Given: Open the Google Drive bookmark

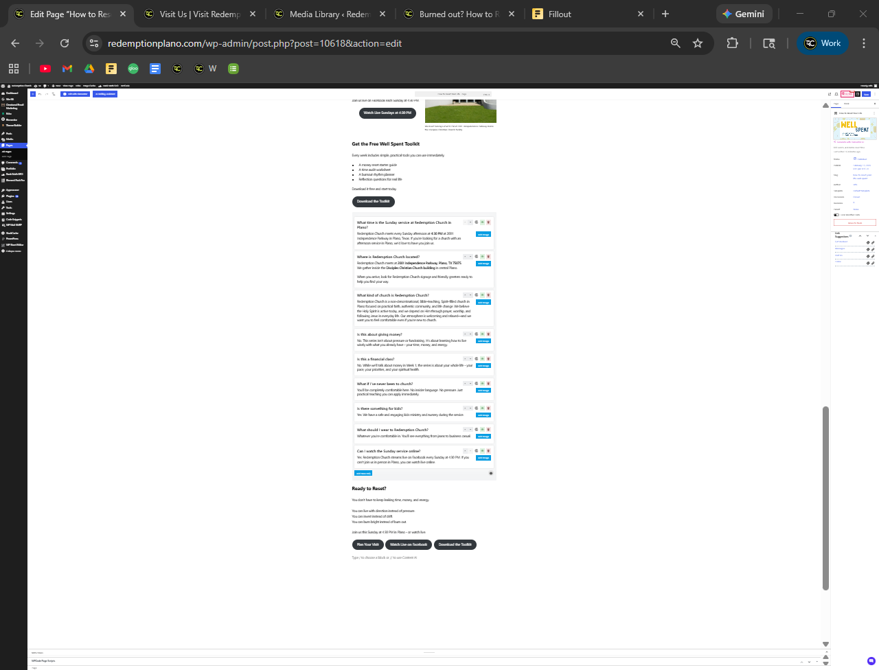Looking at the screenshot, I should point(89,69).
